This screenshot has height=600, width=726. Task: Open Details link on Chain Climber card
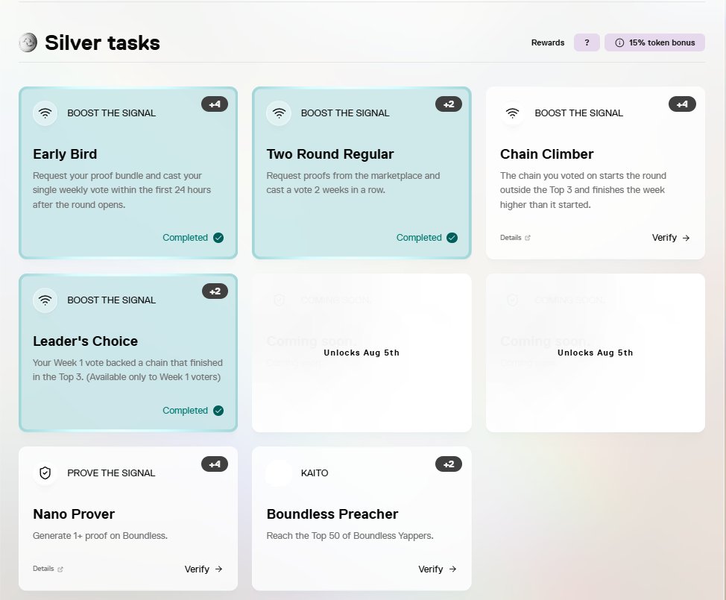point(515,238)
